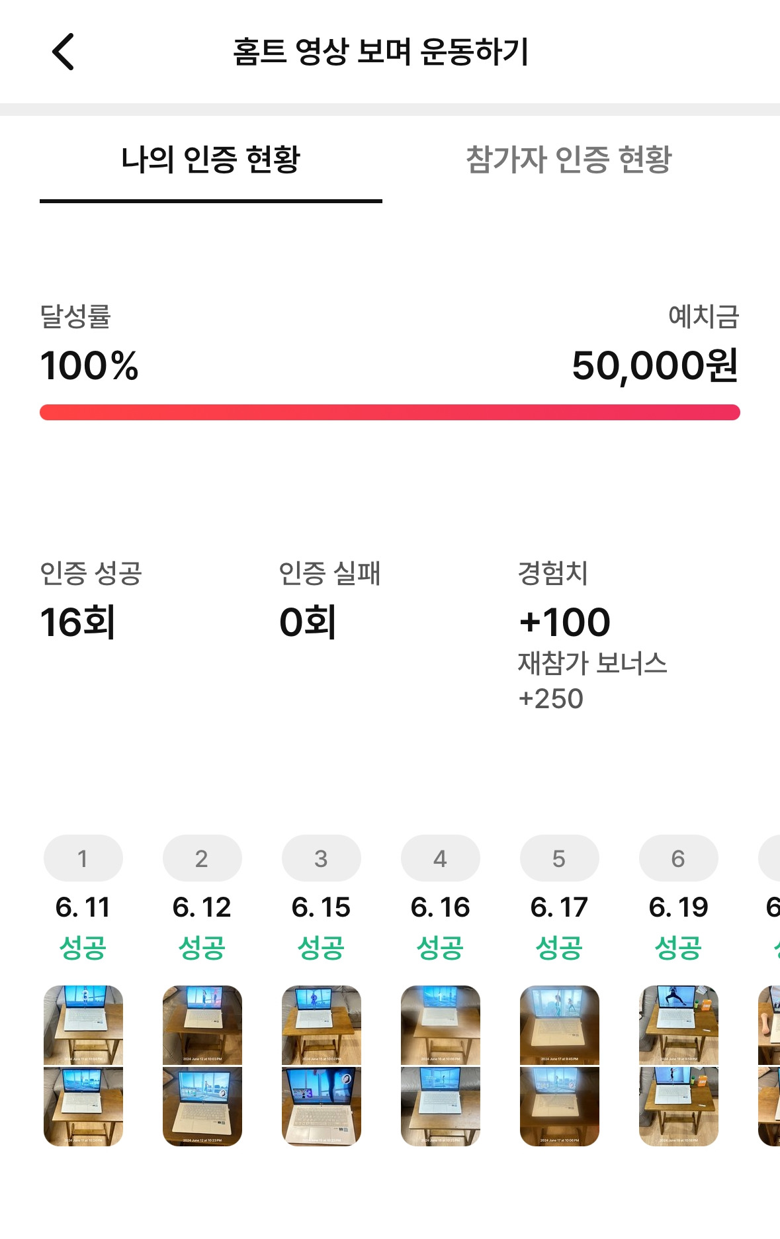Click 성공 status under 6.12

pyautogui.click(x=202, y=948)
